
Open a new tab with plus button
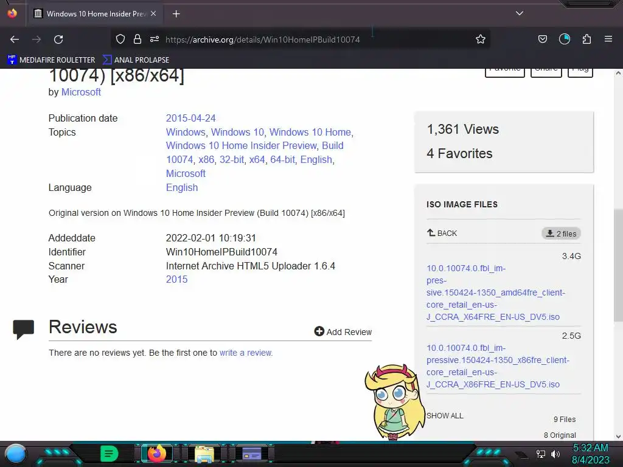(x=176, y=14)
